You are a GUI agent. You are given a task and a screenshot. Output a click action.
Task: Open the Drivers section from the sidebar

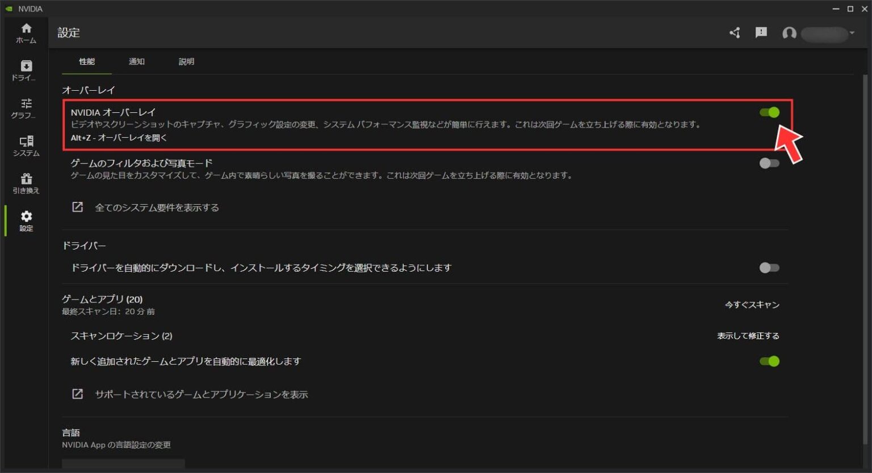tap(26, 69)
